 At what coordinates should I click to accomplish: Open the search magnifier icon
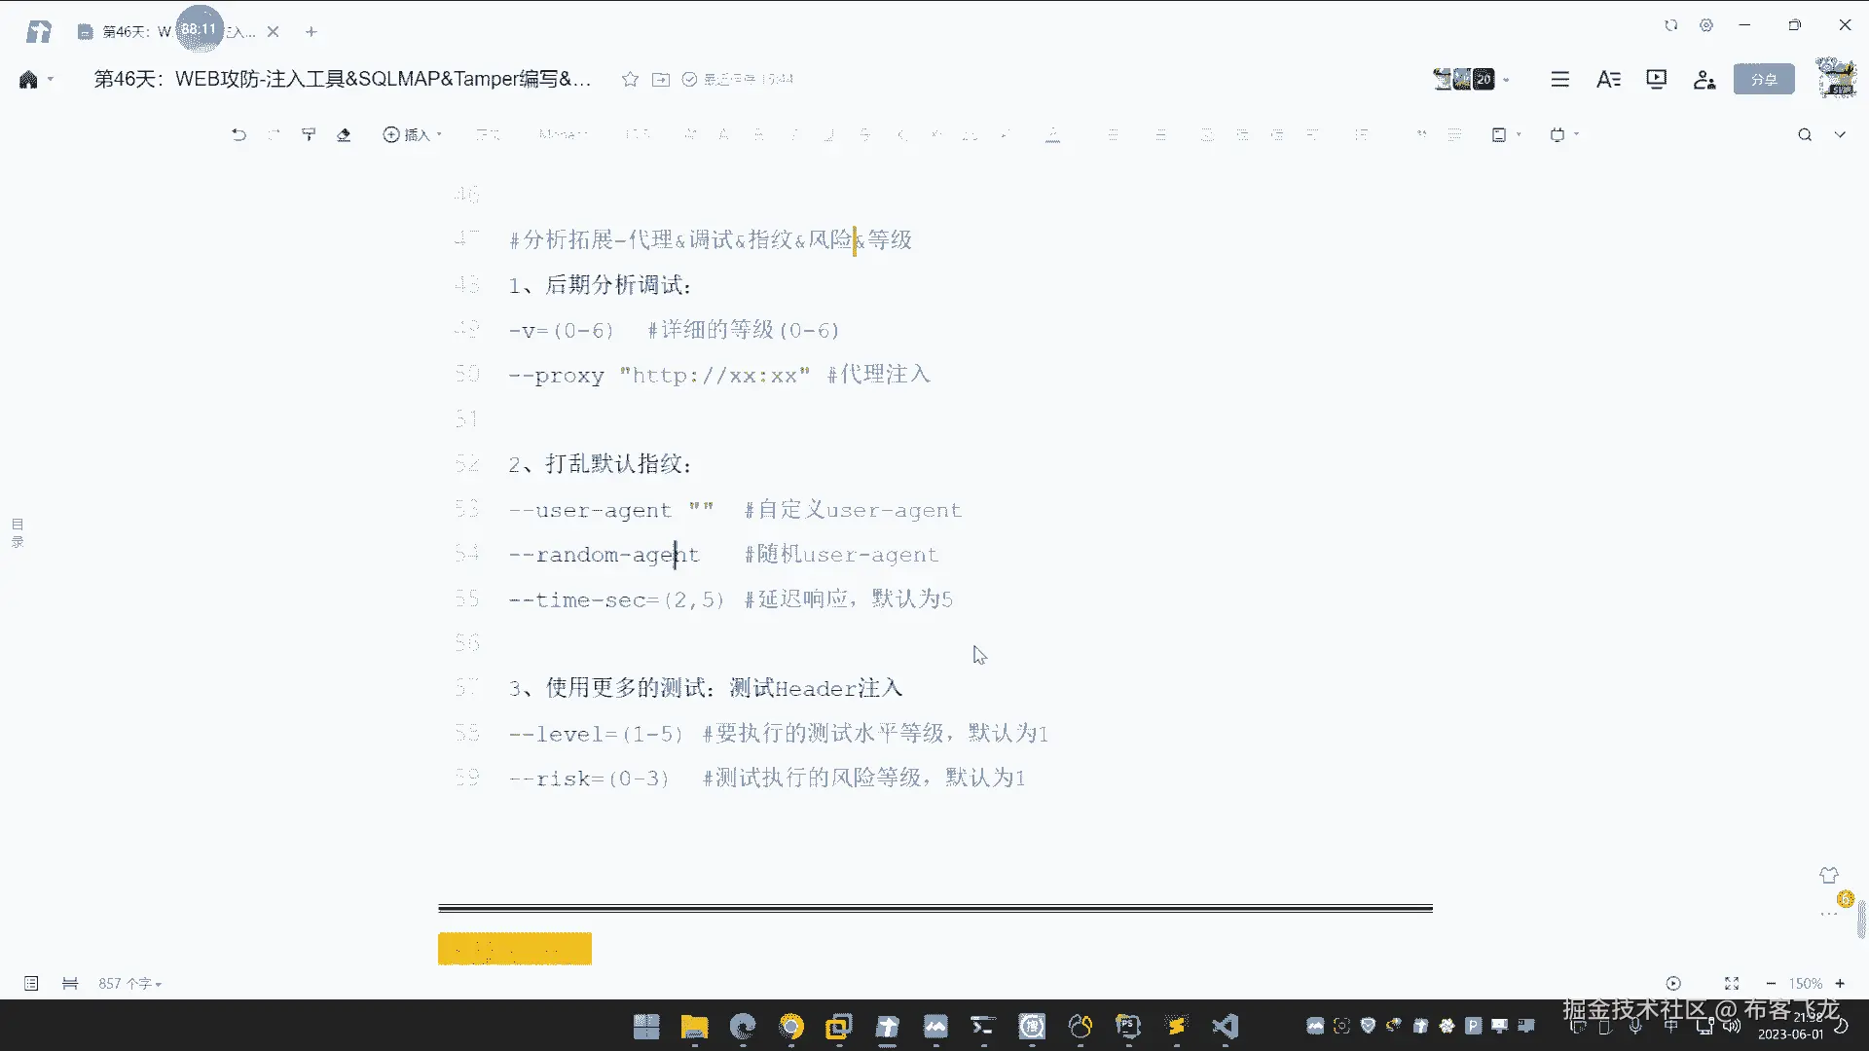(1805, 134)
